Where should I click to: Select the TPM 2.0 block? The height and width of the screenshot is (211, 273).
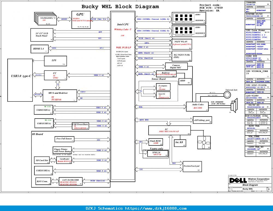[x=158, y=153]
